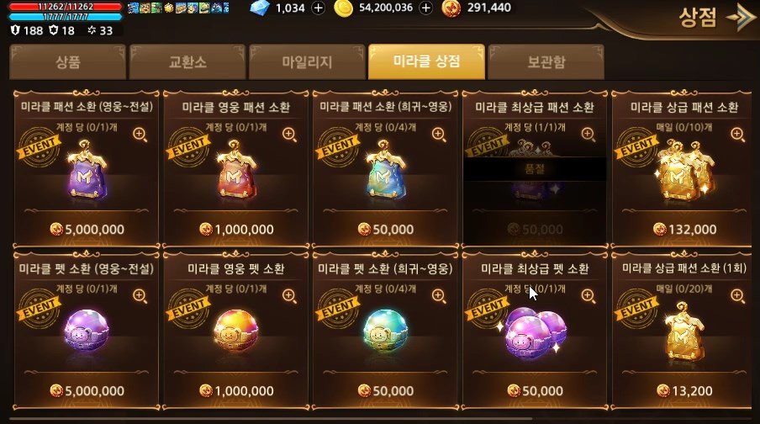Click the plus icon next to diamond count
The image size is (760, 424).
pos(318,8)
